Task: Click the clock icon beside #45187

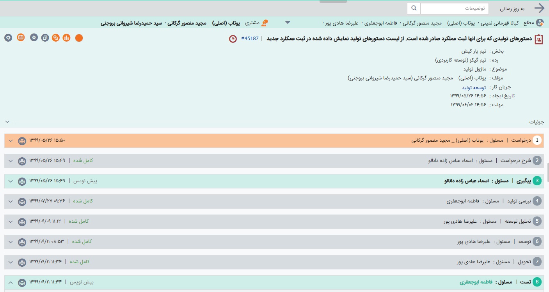Action: point(233,39)
